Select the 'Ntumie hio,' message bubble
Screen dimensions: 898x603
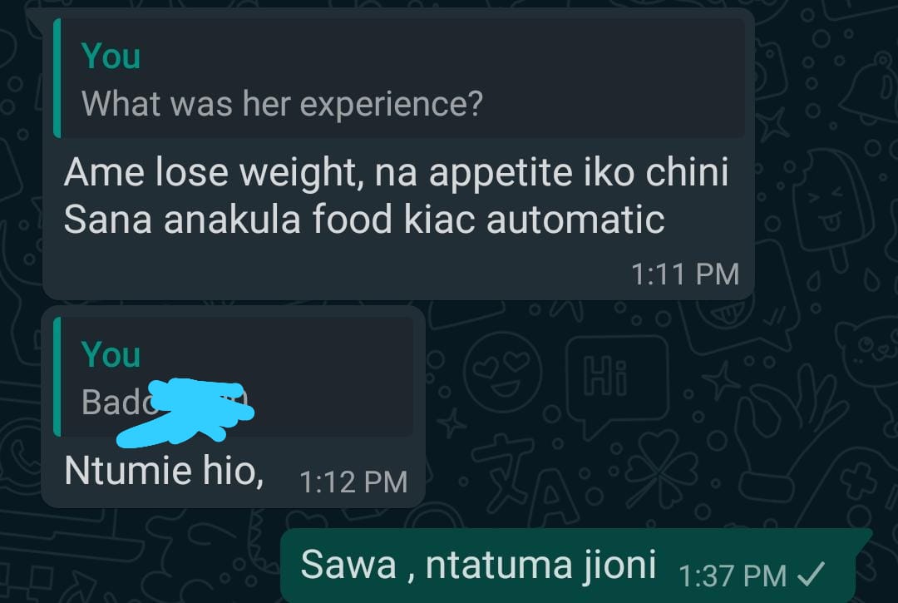click(233, 408)
